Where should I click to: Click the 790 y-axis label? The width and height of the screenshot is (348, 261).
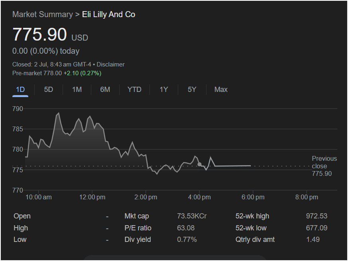pos(18,109)
